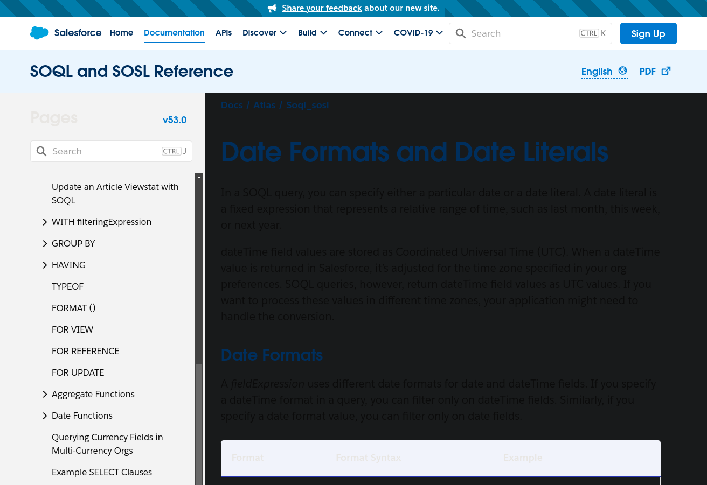Viewport: 707px width, 485px height.
Task: Click the Share your feedback link
Action: coord(322,8)
